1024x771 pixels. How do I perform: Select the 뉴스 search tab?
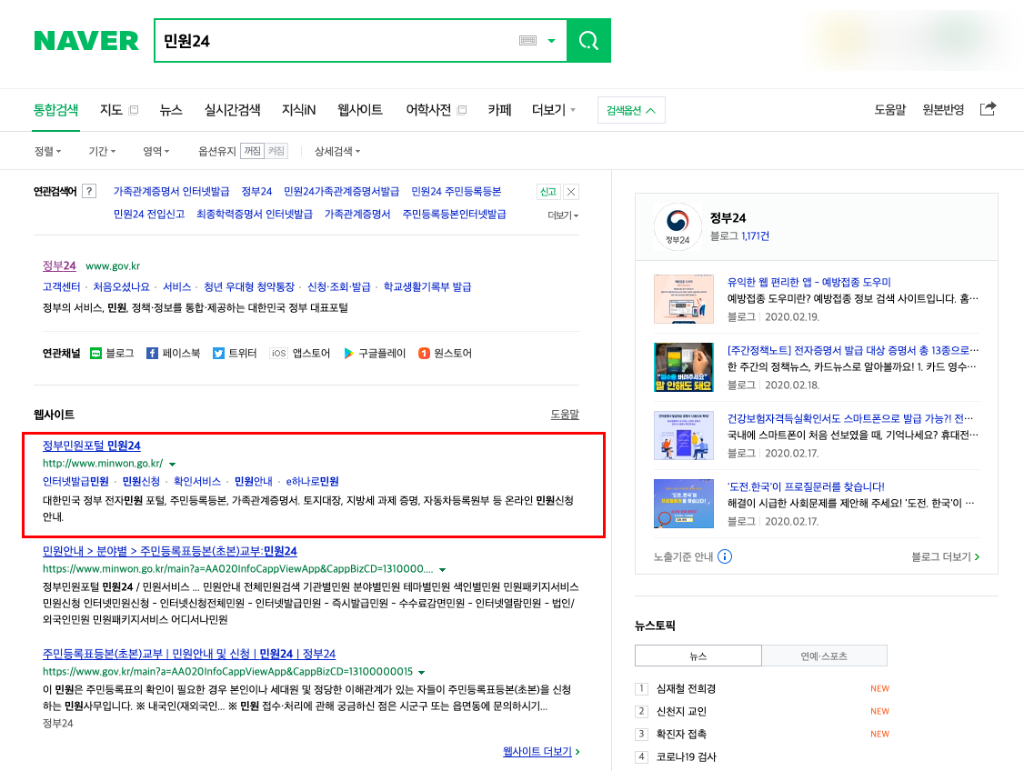pyautogui.click(x=171, y=110)
